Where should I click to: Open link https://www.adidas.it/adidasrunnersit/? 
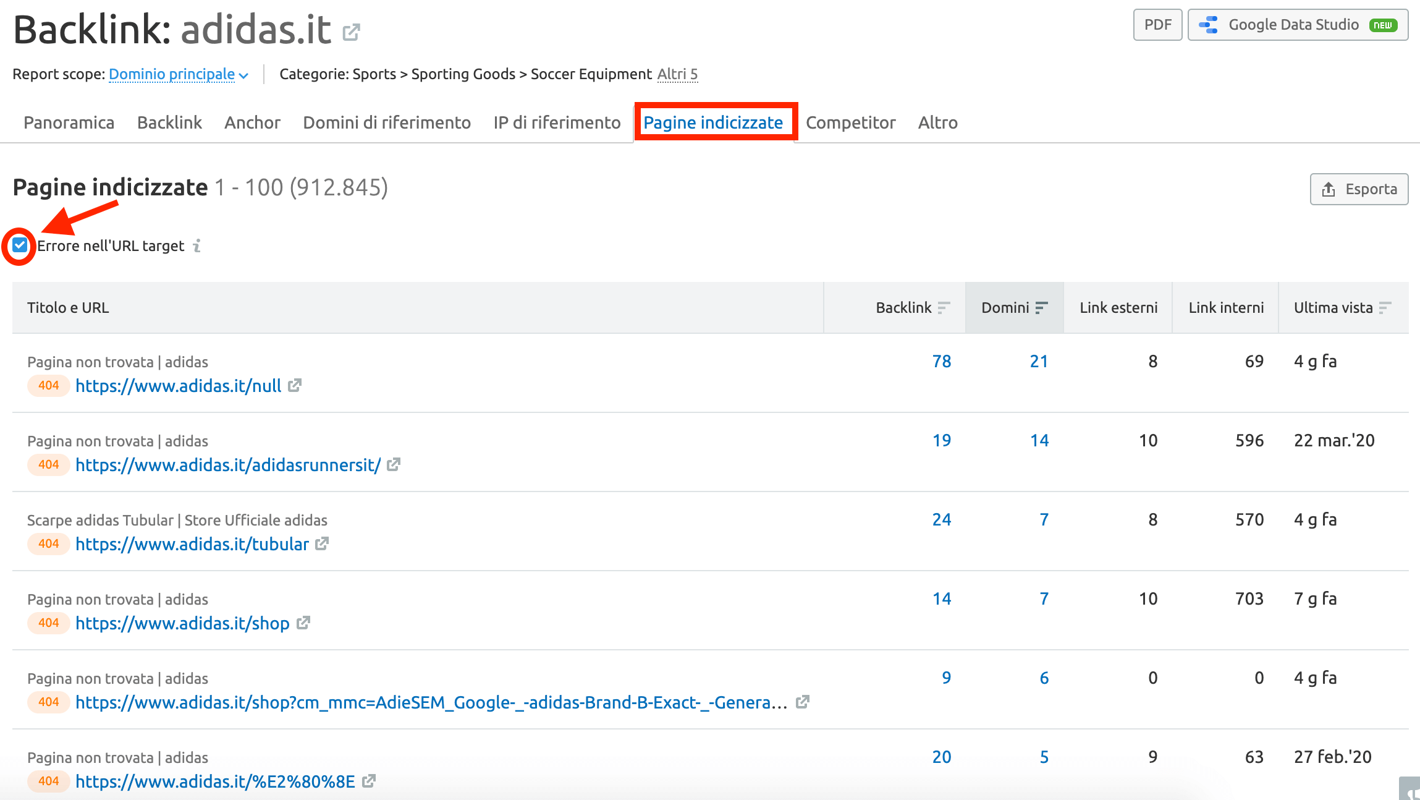point(228,465)
